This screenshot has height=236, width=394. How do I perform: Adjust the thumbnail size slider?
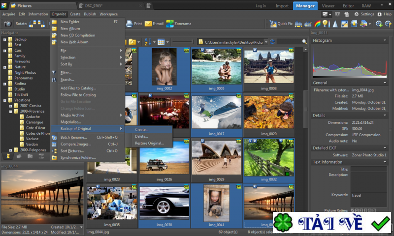pos(182,42)
